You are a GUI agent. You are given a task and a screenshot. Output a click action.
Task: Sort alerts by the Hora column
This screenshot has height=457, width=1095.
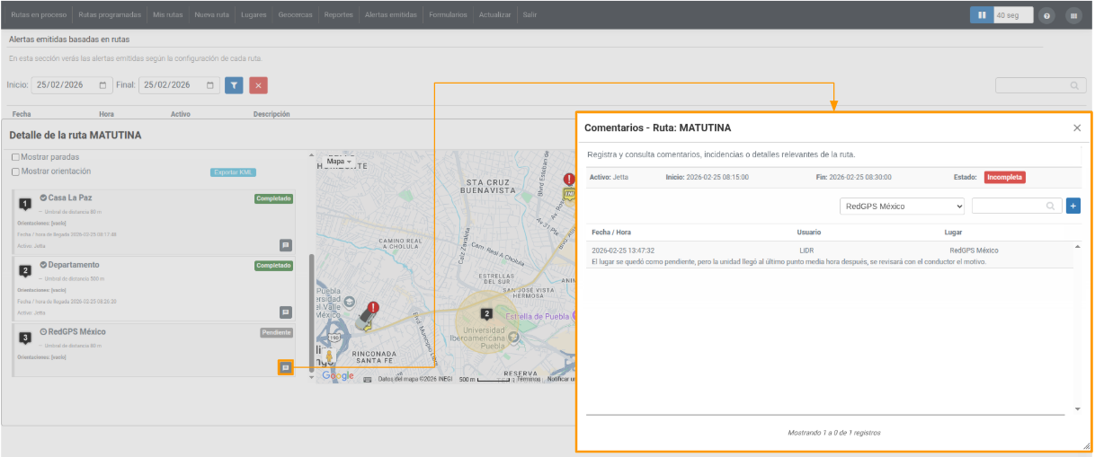pyautogui.click(x=106, y=114)
